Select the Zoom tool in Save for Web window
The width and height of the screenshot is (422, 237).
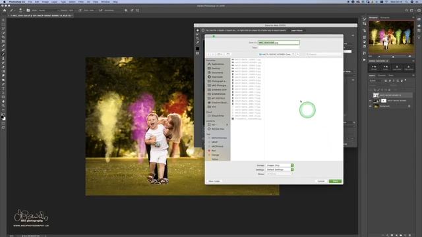pos(198,38)
